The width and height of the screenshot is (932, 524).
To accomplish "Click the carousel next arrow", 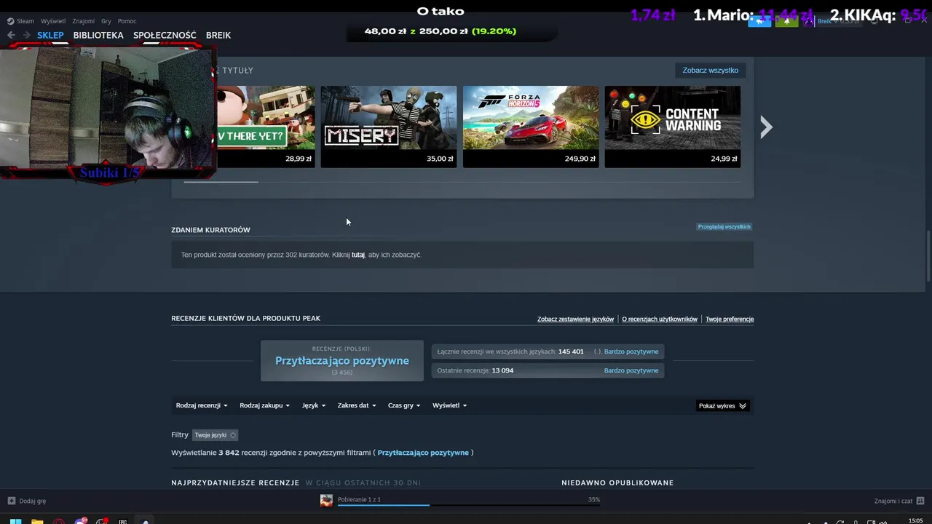I will point(766,127).
